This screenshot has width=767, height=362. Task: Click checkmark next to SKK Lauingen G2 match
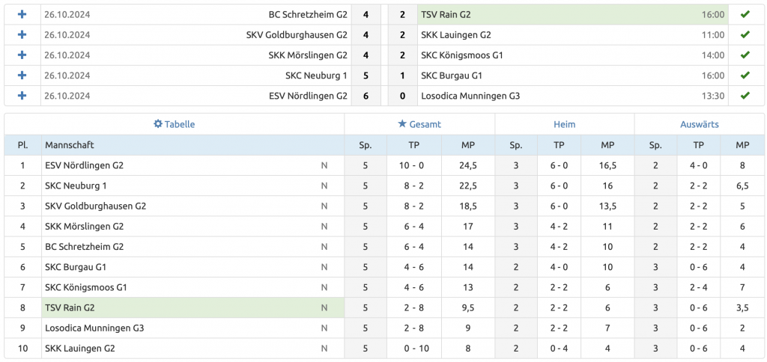pyautogui.click(x=745, y=34)
